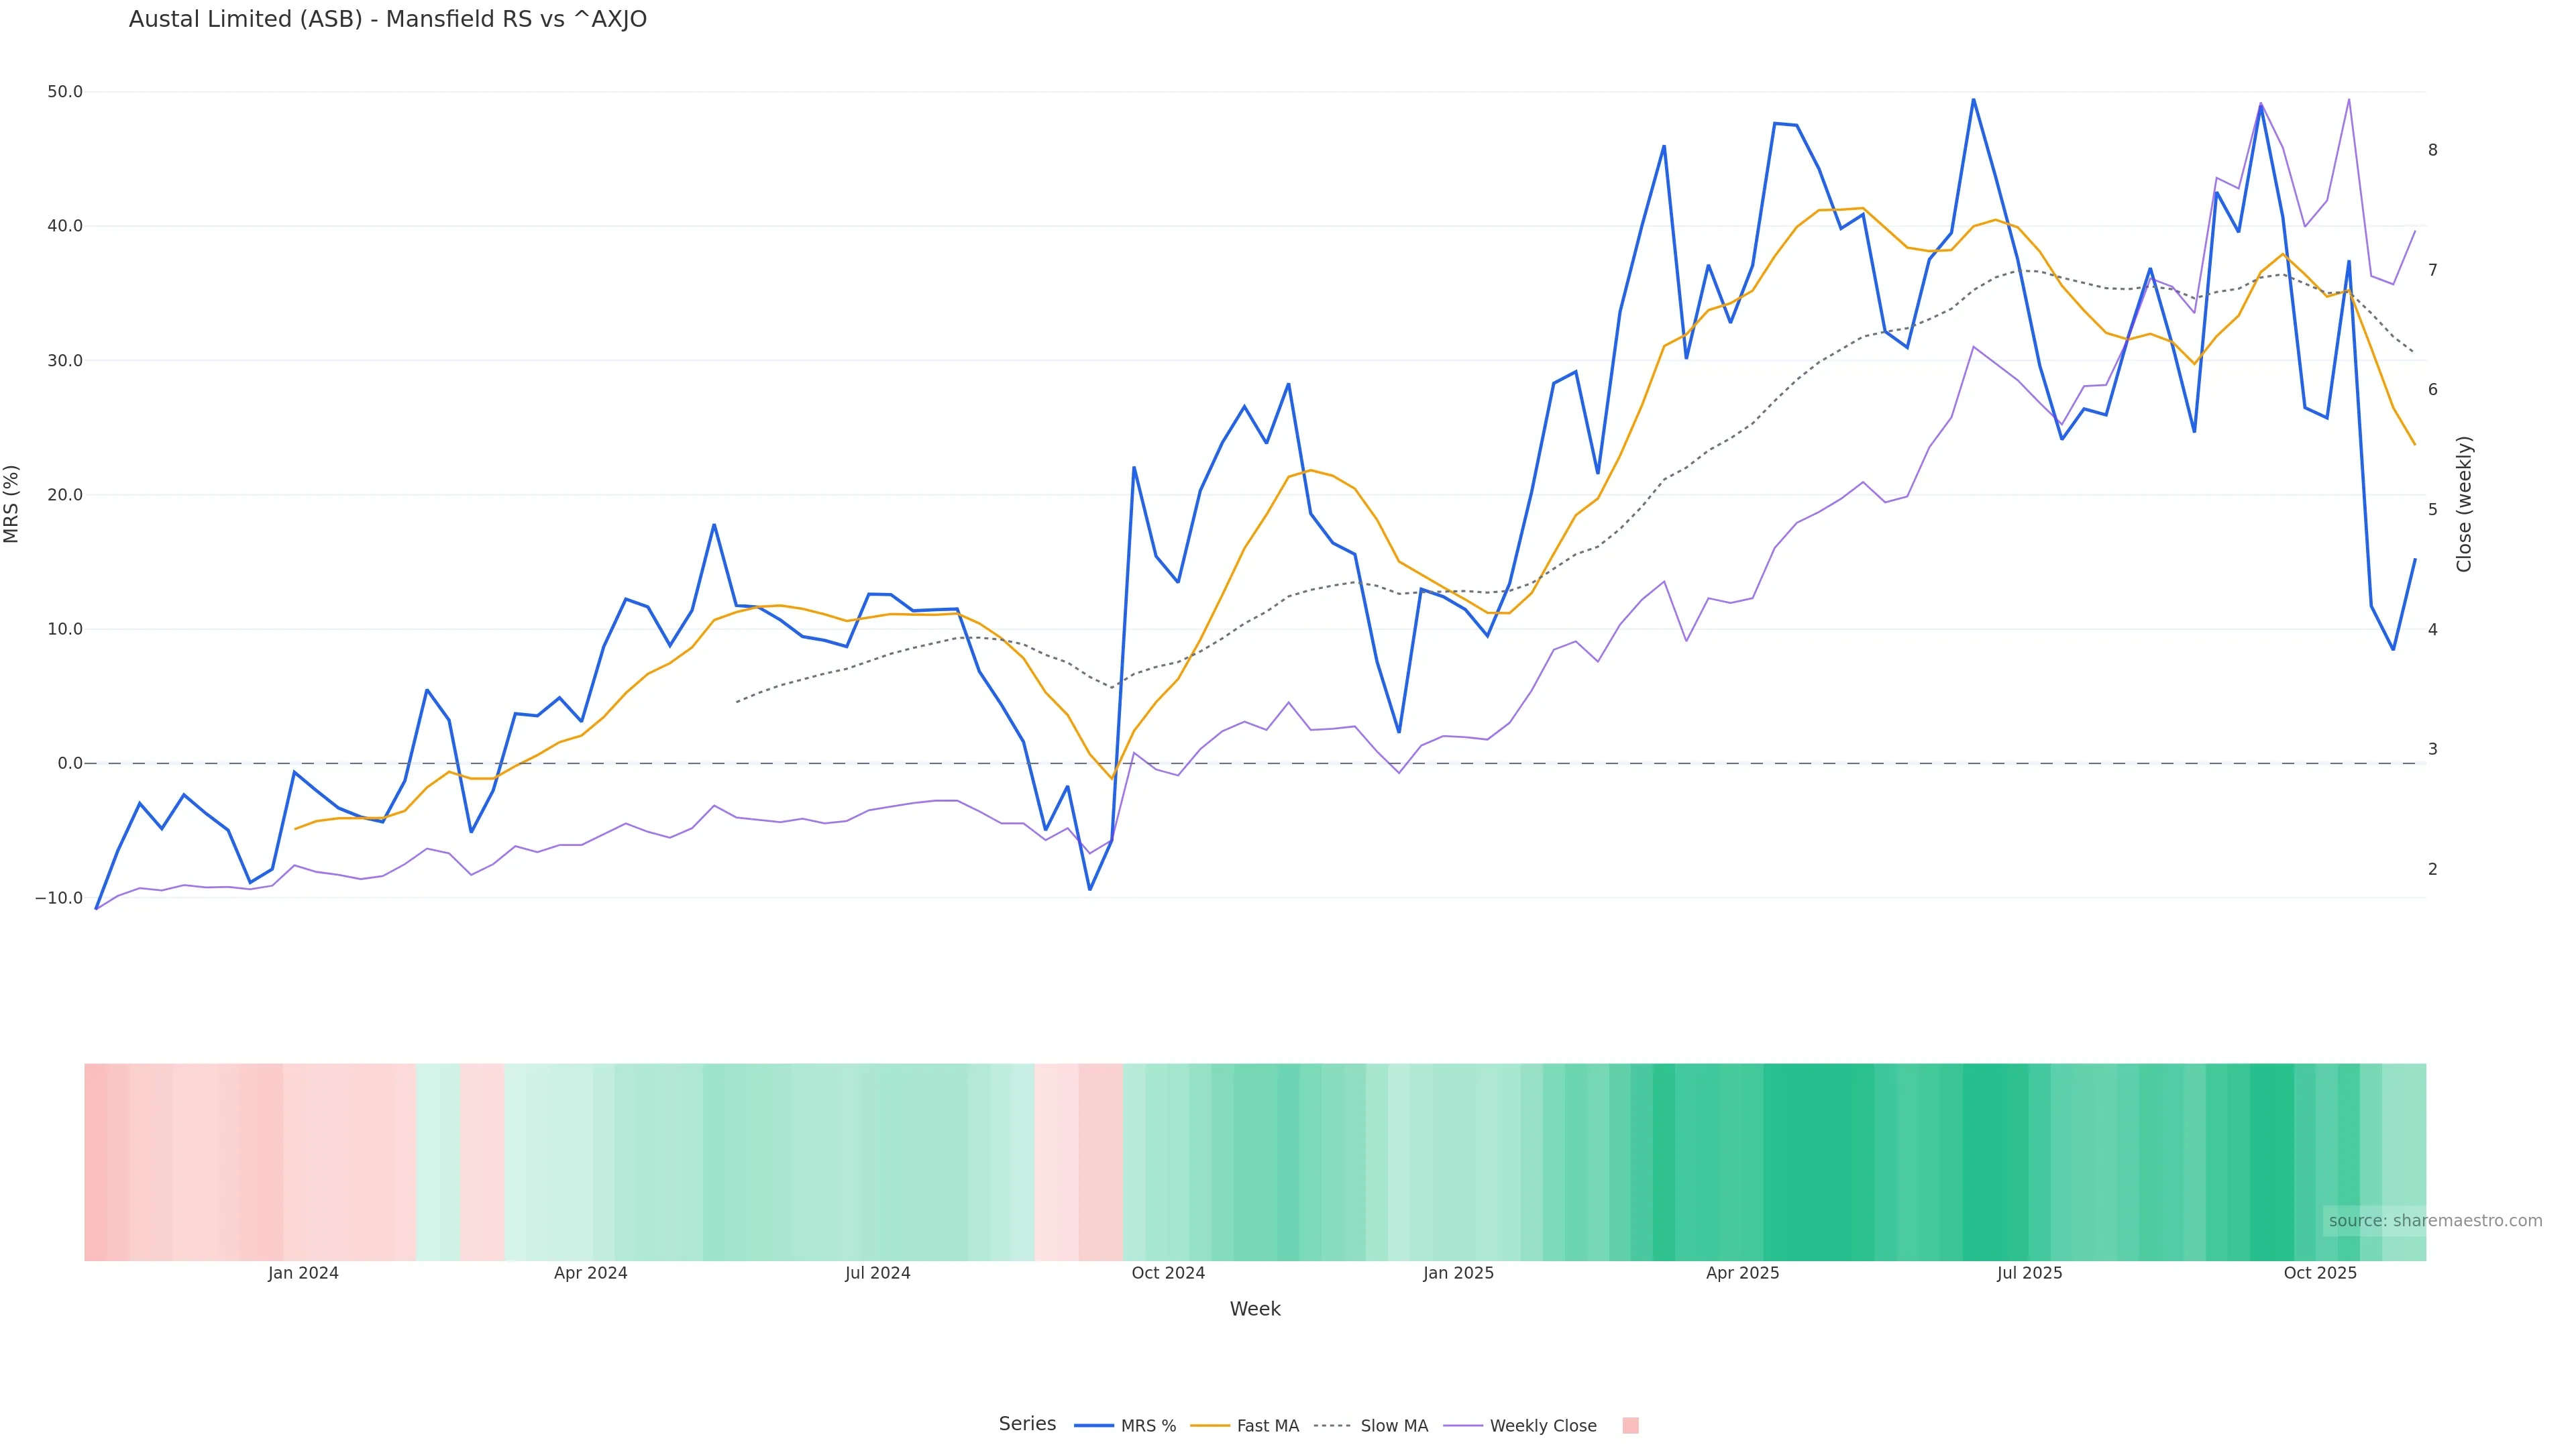Toggle Slow MA series visibility

1393,1426
